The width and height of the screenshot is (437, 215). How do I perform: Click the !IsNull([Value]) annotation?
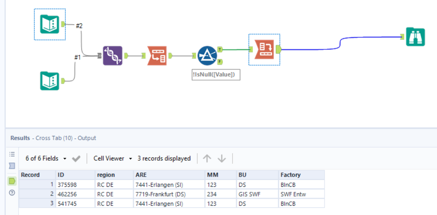click(x=216, y=74)
